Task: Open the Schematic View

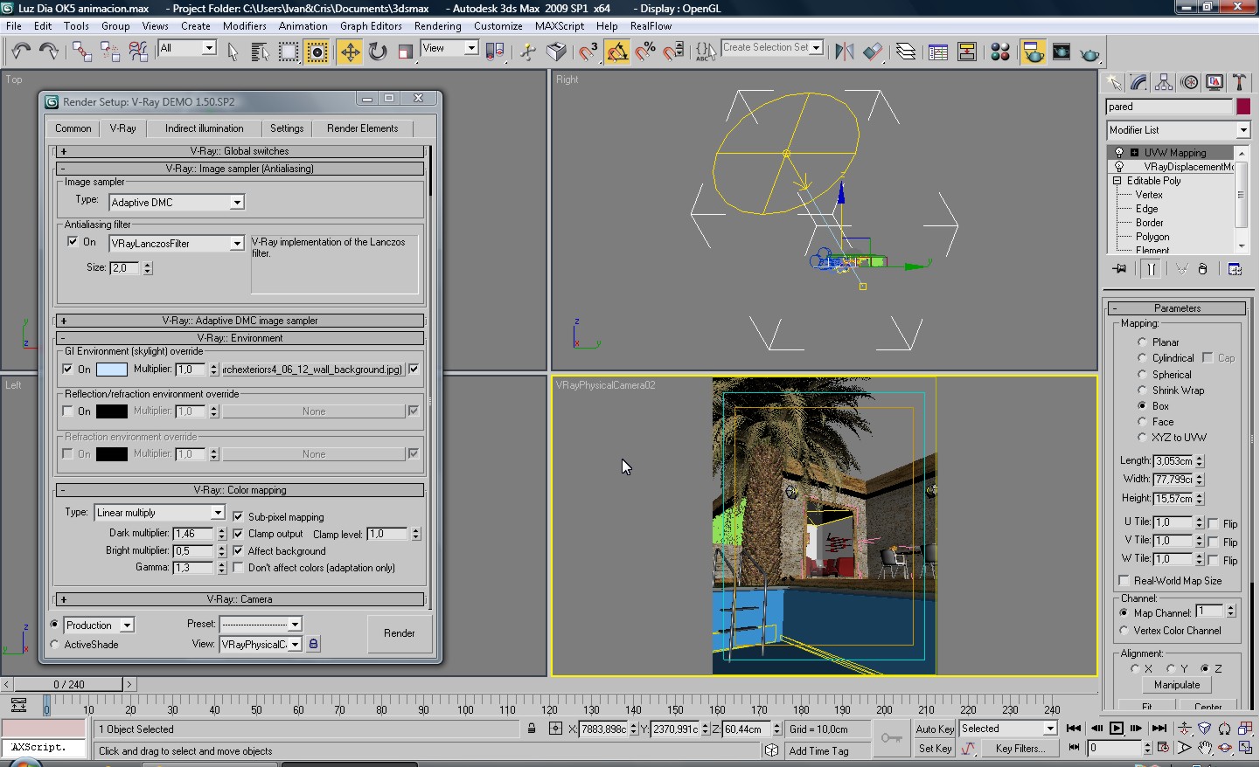Action: [967, 52]
